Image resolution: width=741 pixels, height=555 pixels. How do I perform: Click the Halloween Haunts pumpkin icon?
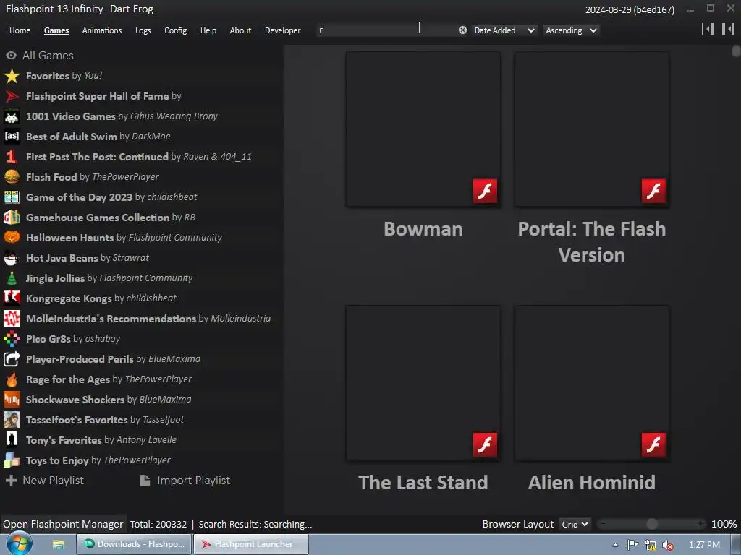tap(12, 237)
